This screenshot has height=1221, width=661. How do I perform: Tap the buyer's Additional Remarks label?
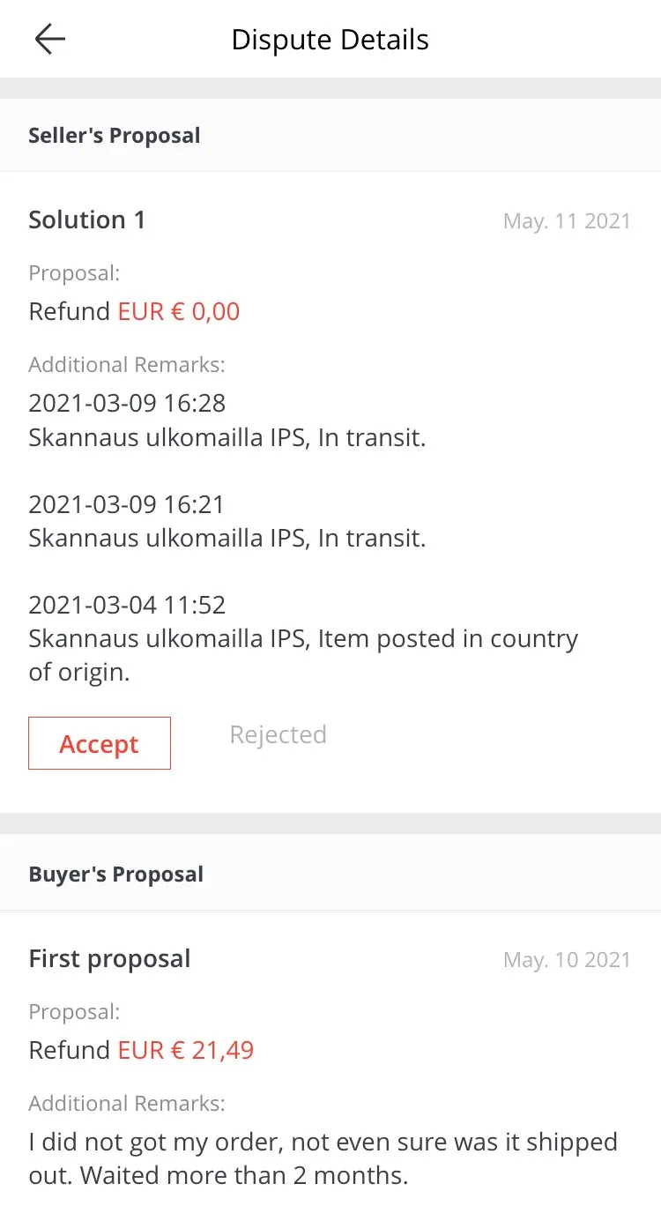pyautogui.click(x=127, y=1103)
